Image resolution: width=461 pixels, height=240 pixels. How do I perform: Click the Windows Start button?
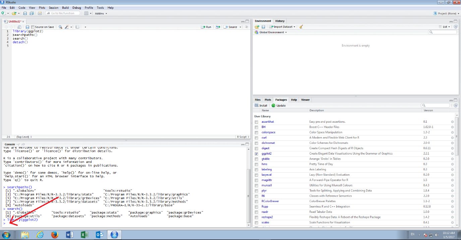tap(6, 235)
